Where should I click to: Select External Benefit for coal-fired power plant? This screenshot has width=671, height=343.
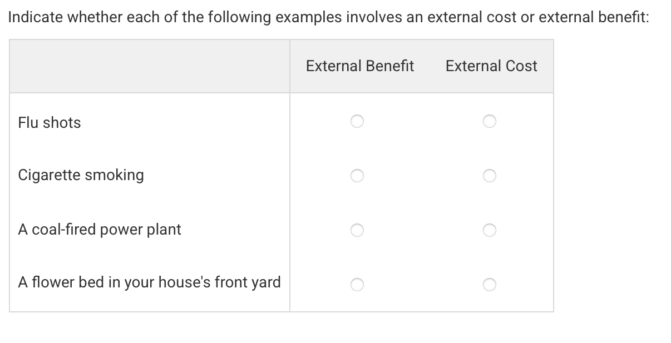click(x=357, y=230)
